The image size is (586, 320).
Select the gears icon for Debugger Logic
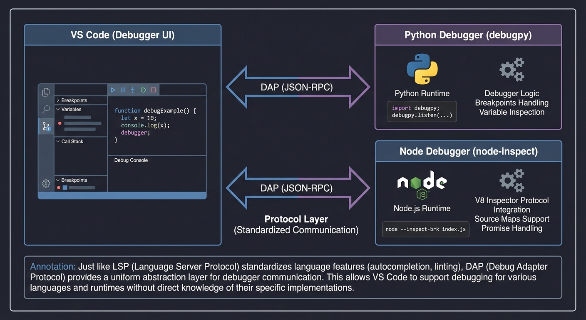[x=512, y=69]
